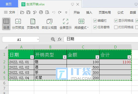138x94 pixels.
Task: Select column D header
Action: pyautogui.click(x=115, y=47)
